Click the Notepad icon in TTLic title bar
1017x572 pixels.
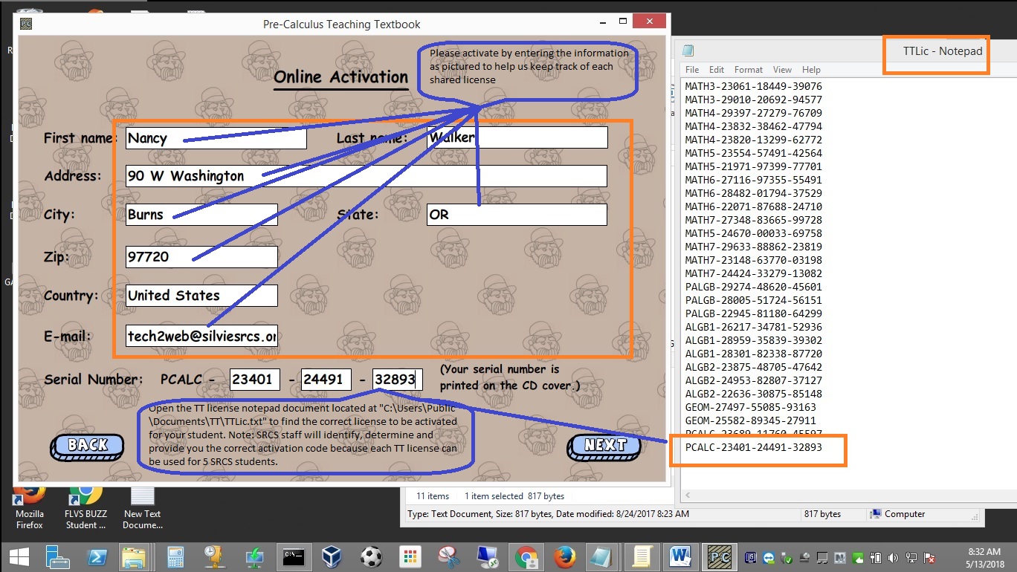click(x=688, y=51)
